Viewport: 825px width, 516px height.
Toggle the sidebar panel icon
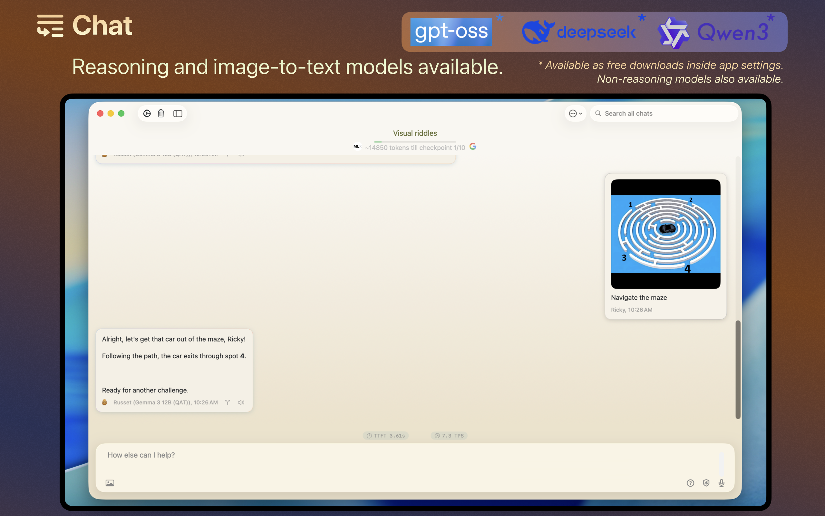tap(178, 113)
